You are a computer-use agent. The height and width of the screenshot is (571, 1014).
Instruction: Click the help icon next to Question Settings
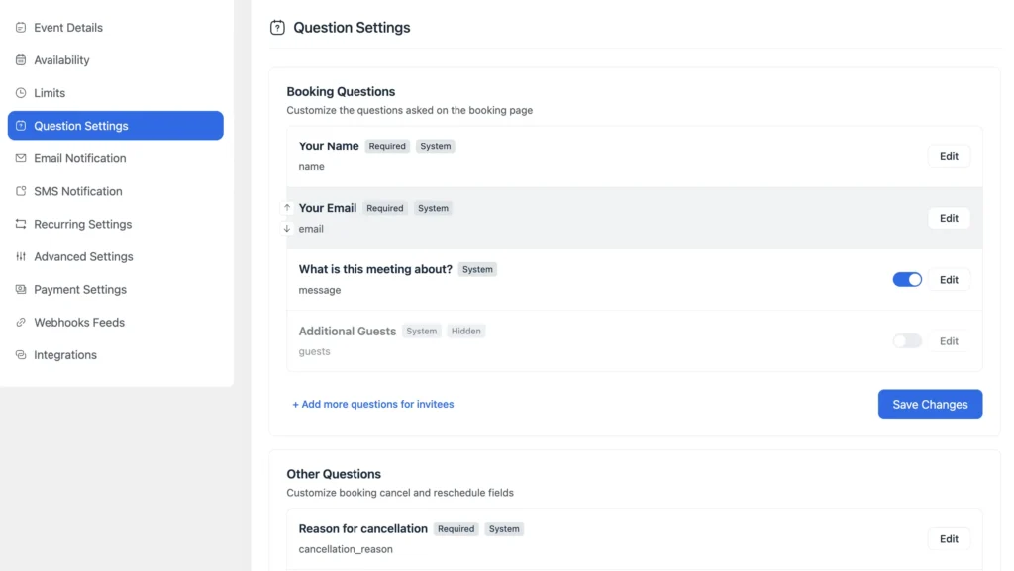[x=277, y=27]
